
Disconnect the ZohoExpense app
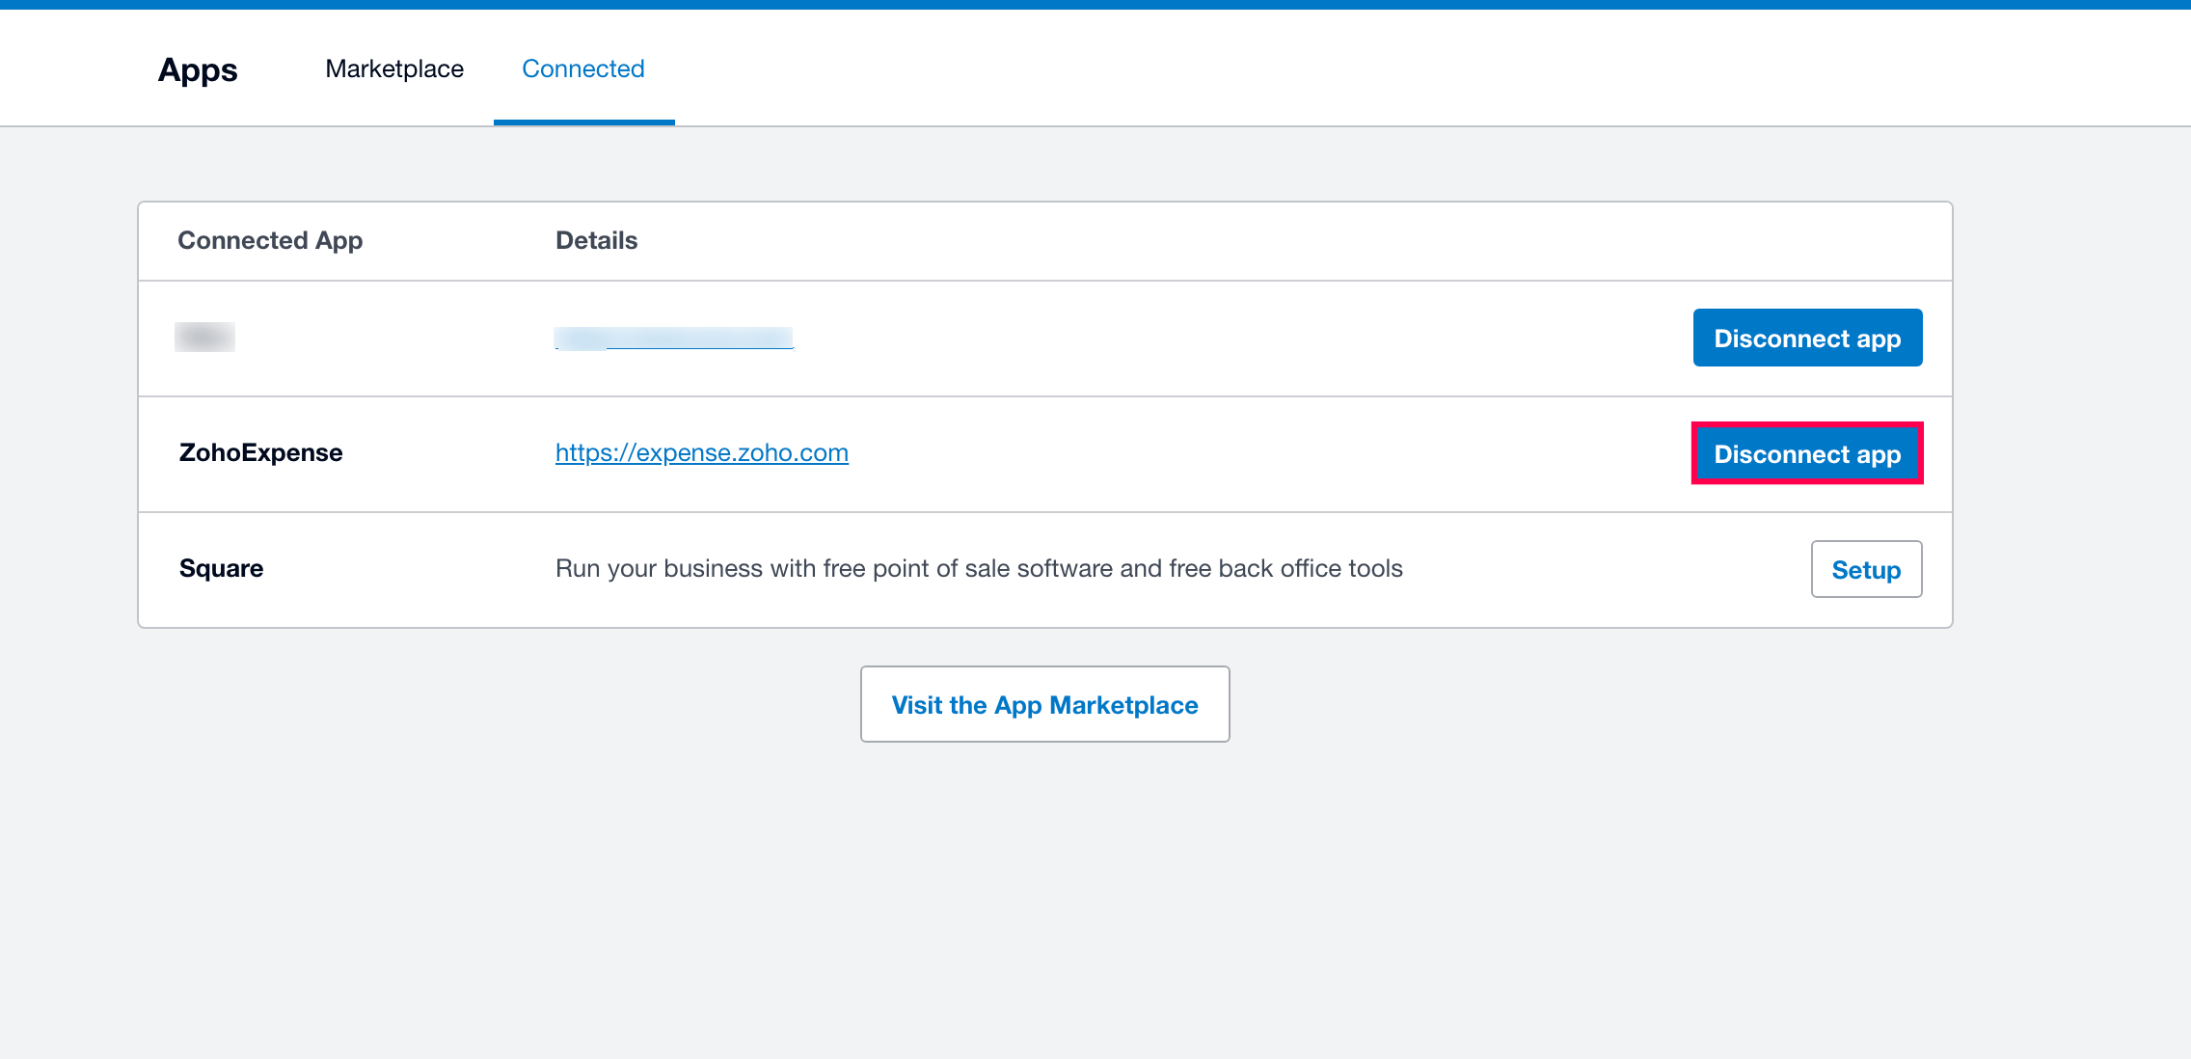click(1806, 453)
